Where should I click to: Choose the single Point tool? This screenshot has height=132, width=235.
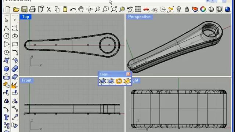(x=15, y=20)
